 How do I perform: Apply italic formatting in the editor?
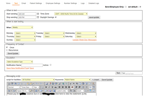(49, 87)
